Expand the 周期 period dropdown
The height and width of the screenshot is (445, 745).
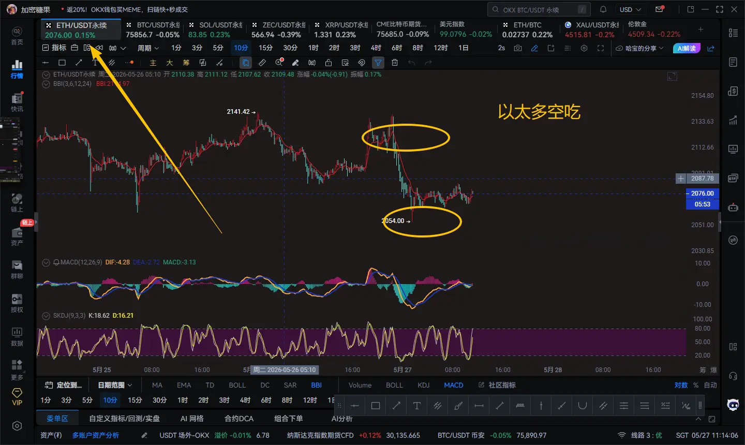click(148, 48)
